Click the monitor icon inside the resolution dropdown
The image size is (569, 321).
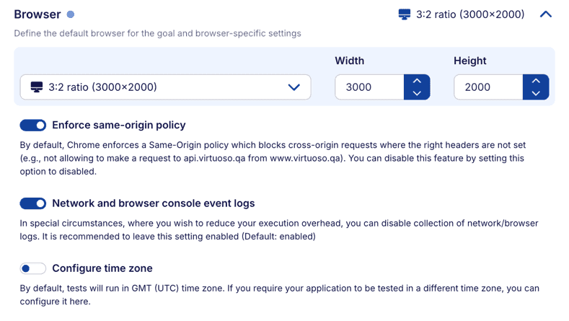click(37, 87)
